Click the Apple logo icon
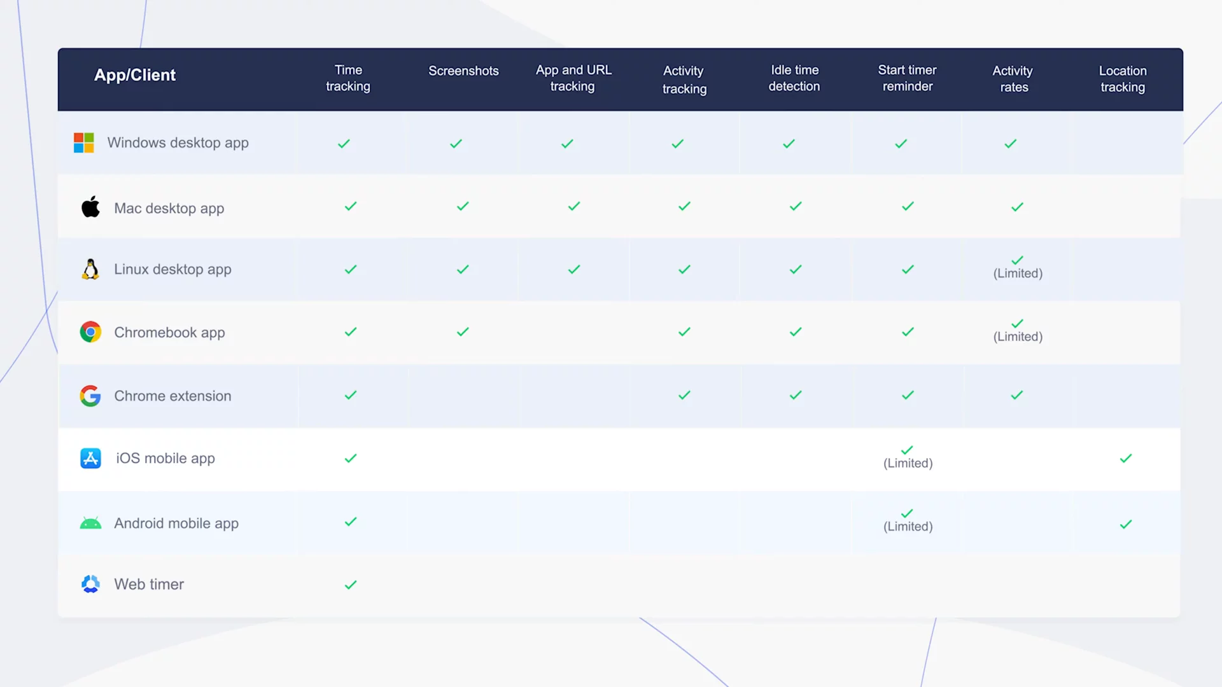 90,207
